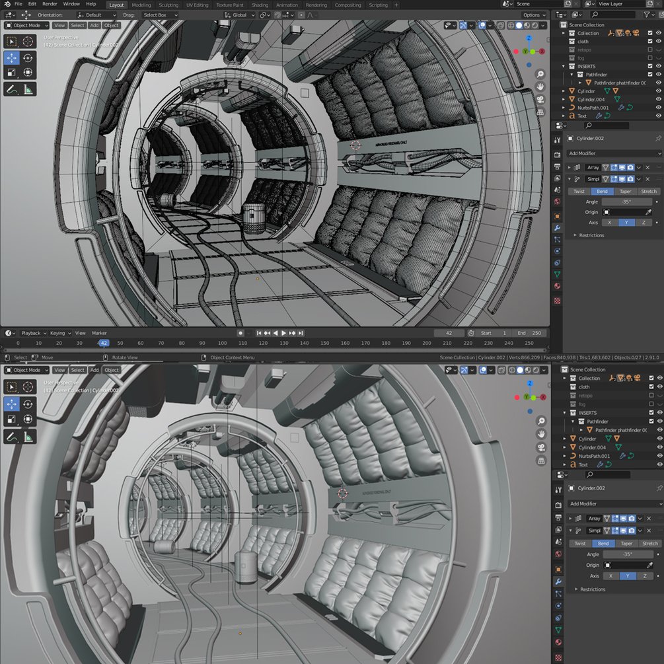The height and width of the screenshot is (664, 664).
Task: Switch to the Shading workspace tab
Action: click(260, 5)
